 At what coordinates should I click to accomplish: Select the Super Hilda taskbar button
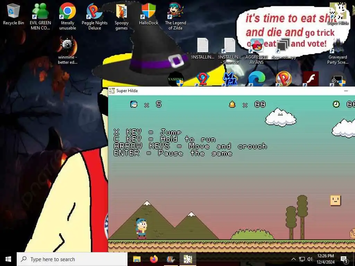pos(188,259)
